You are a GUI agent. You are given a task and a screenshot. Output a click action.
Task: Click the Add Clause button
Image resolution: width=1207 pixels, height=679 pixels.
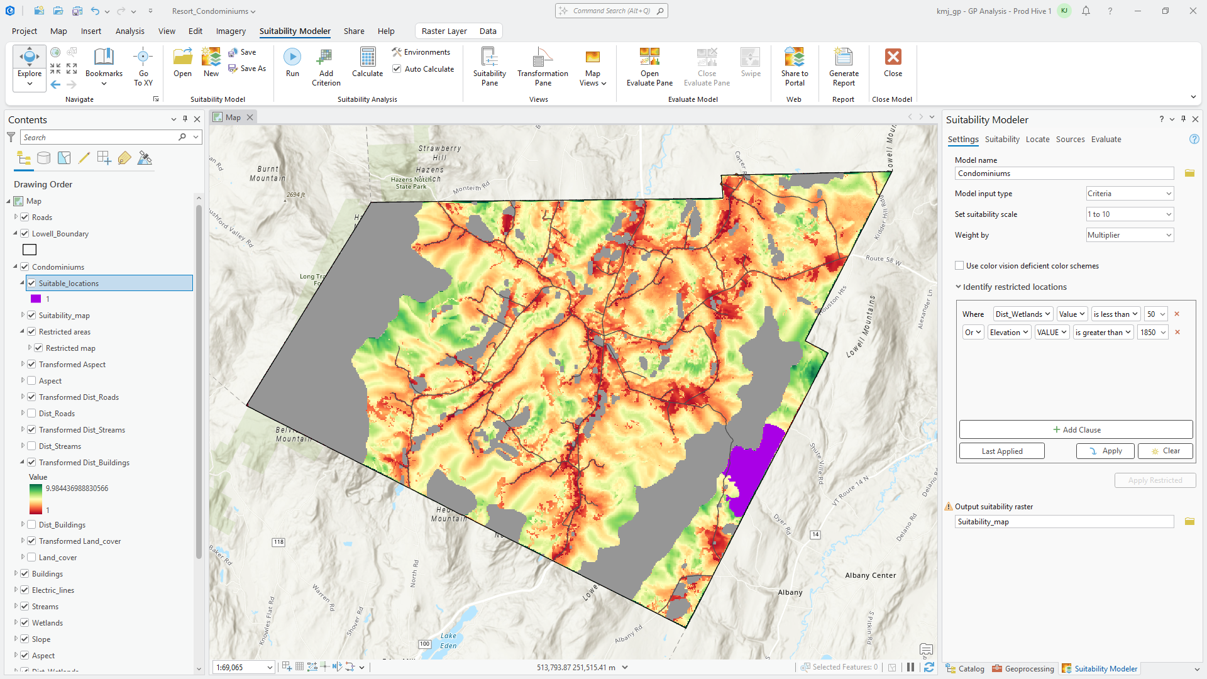pyautogui.click(x=1076, y=430)
